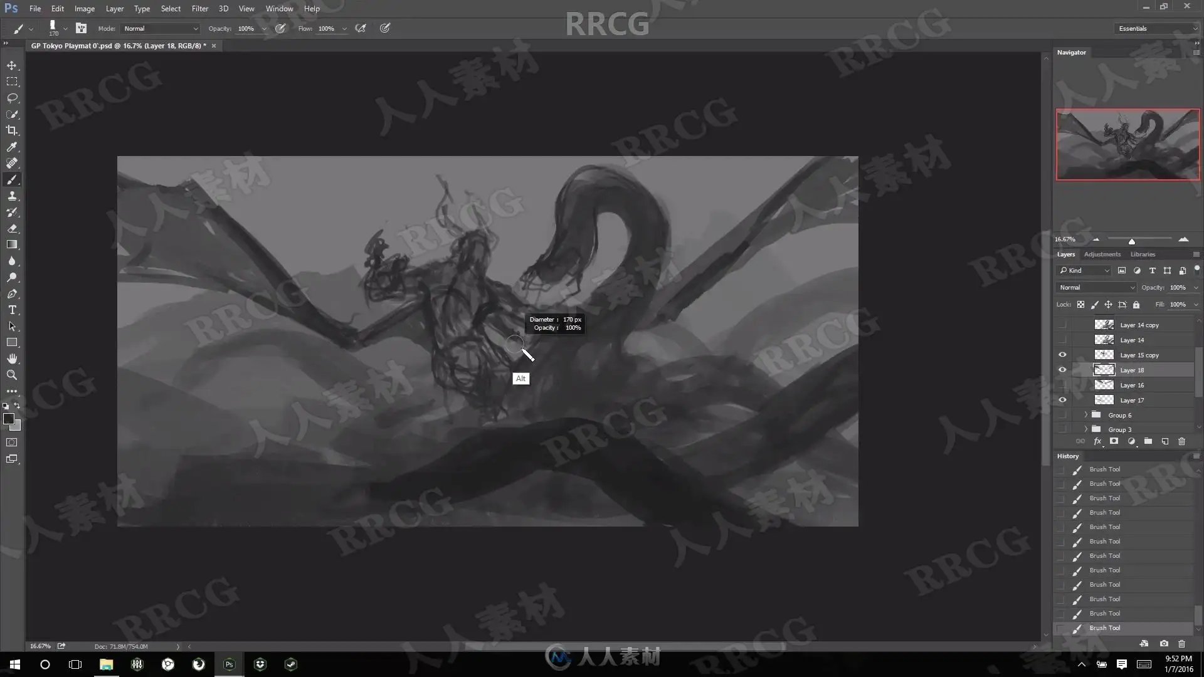Screen dimensions: 1204x677
Task: Select the Zoom tool
Action: pos(12,375)
